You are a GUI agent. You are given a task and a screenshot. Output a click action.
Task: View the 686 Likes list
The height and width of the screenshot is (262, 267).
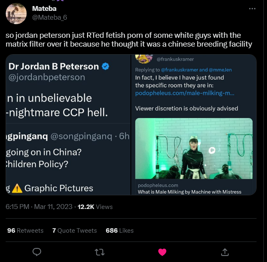tap(119, 230)
